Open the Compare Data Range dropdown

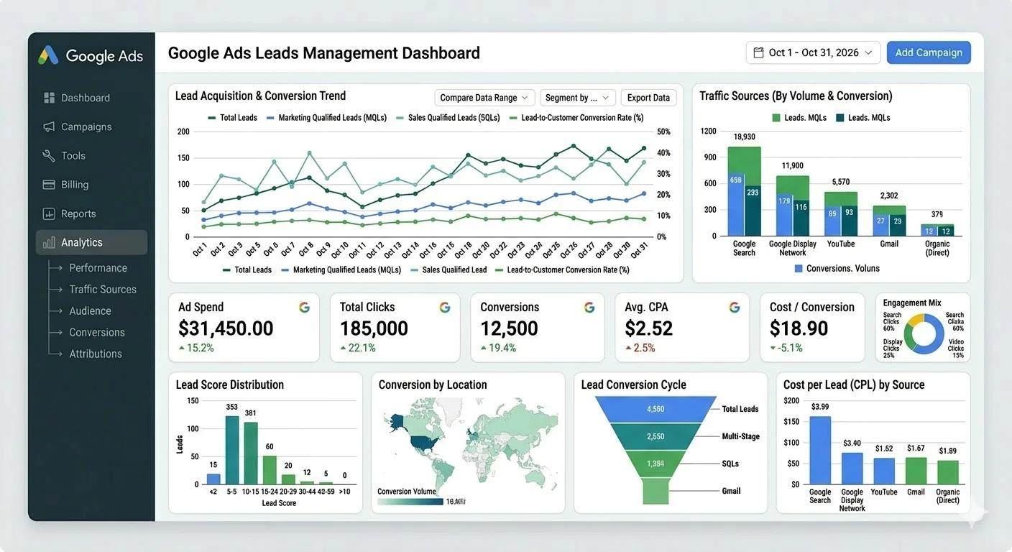(484, 98)
